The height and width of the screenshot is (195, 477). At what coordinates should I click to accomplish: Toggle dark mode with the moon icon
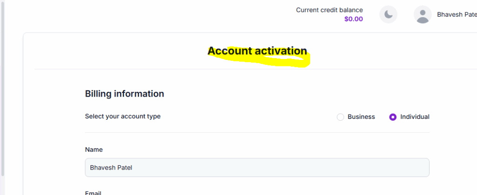pos(388,14)
